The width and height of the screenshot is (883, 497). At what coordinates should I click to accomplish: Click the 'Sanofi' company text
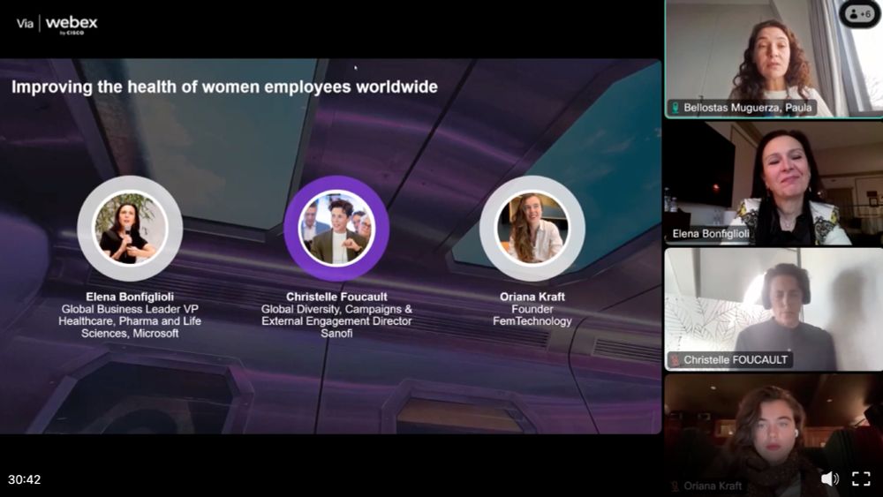(x=336, y=333)
